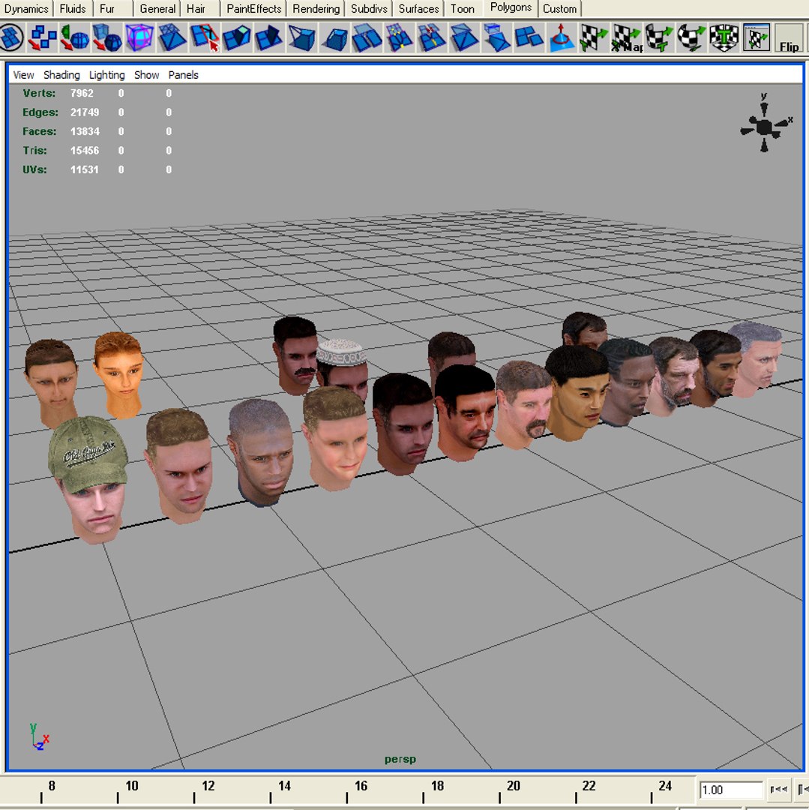Select the Split Polygon tool with red cursor
This screenshot has height=810, width=809.
click(205, 37)
